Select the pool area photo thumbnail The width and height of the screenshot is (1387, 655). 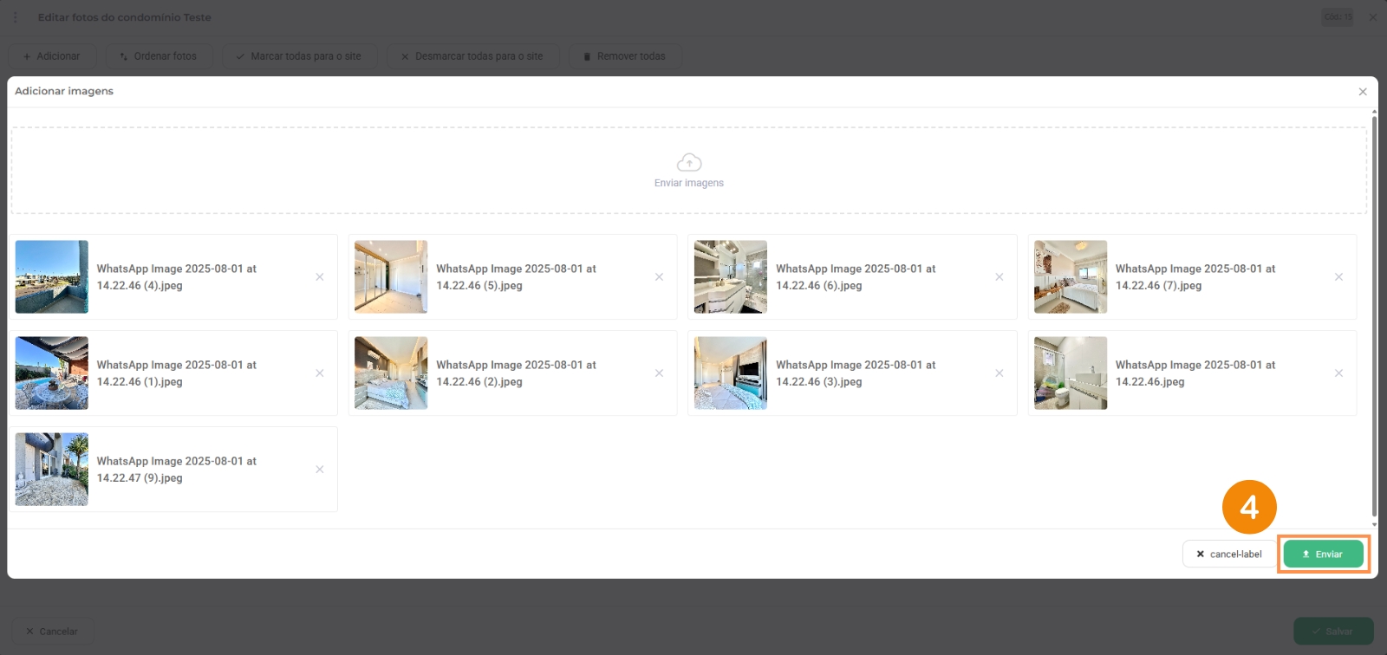52,373
